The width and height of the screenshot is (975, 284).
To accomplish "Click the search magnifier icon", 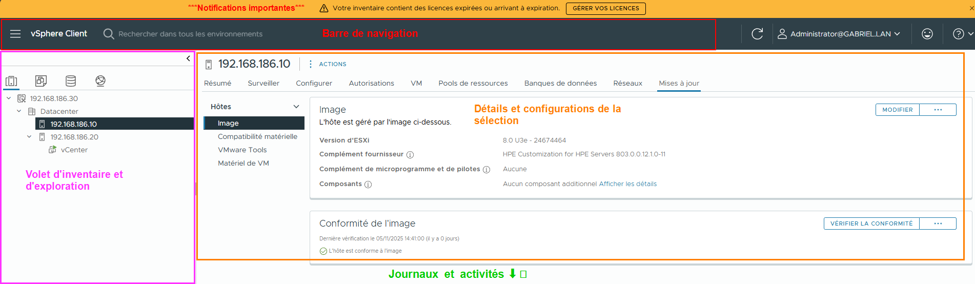I will click(109, 34).
